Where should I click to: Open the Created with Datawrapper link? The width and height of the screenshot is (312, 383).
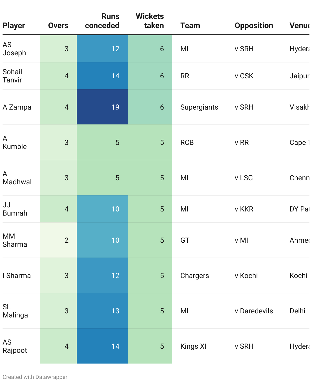click(35, 377)
